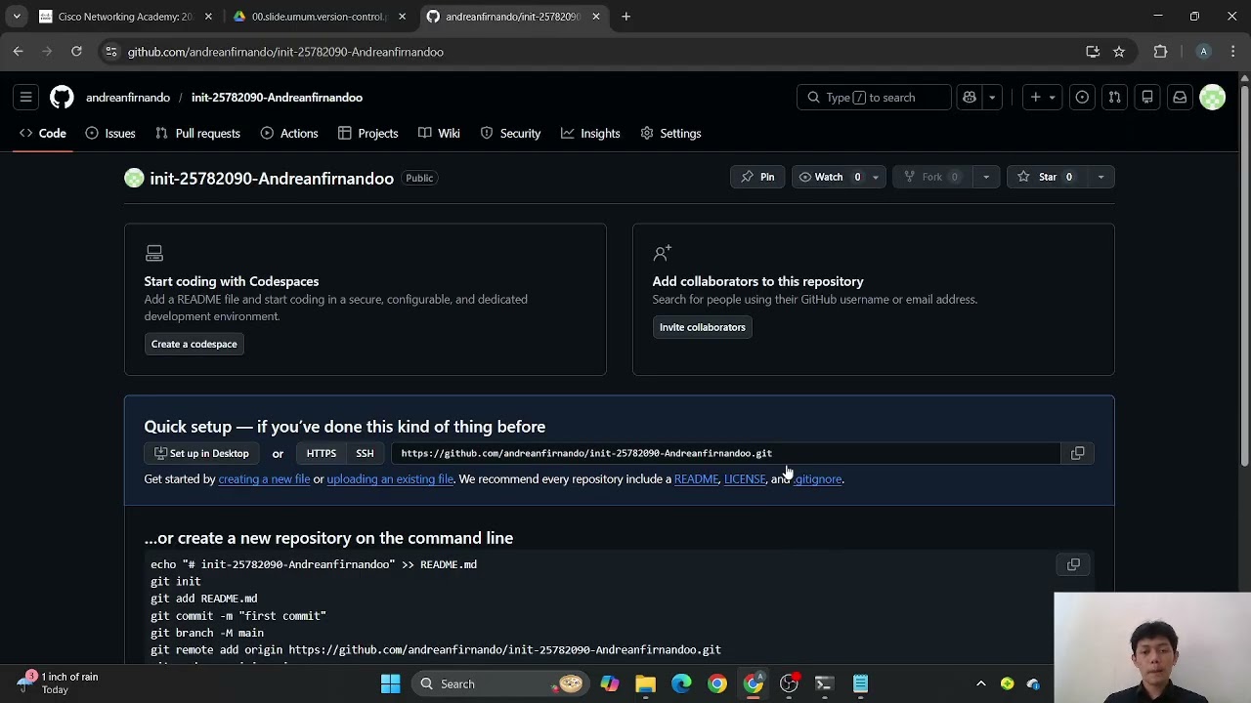Open the weather widget showing 1 inch of rain
The width and height of the screenshot is (1251, 703).
[x=59, y=683]
